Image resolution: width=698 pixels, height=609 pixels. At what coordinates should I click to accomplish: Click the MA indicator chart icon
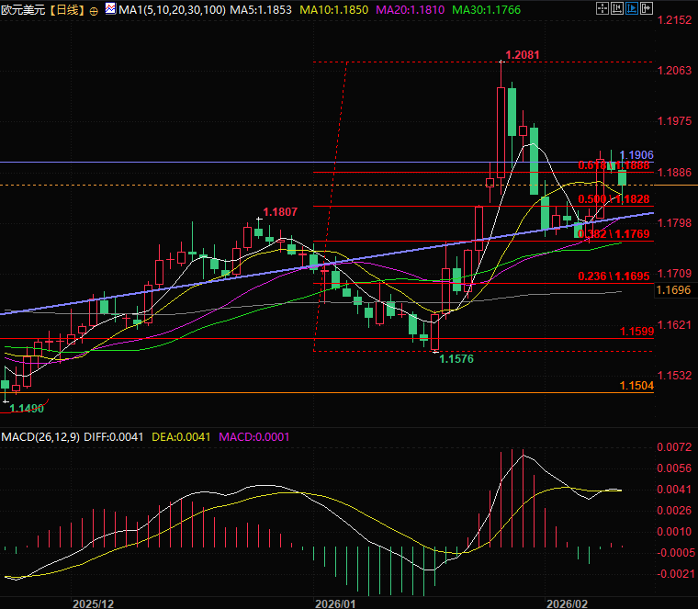[110, 9]
